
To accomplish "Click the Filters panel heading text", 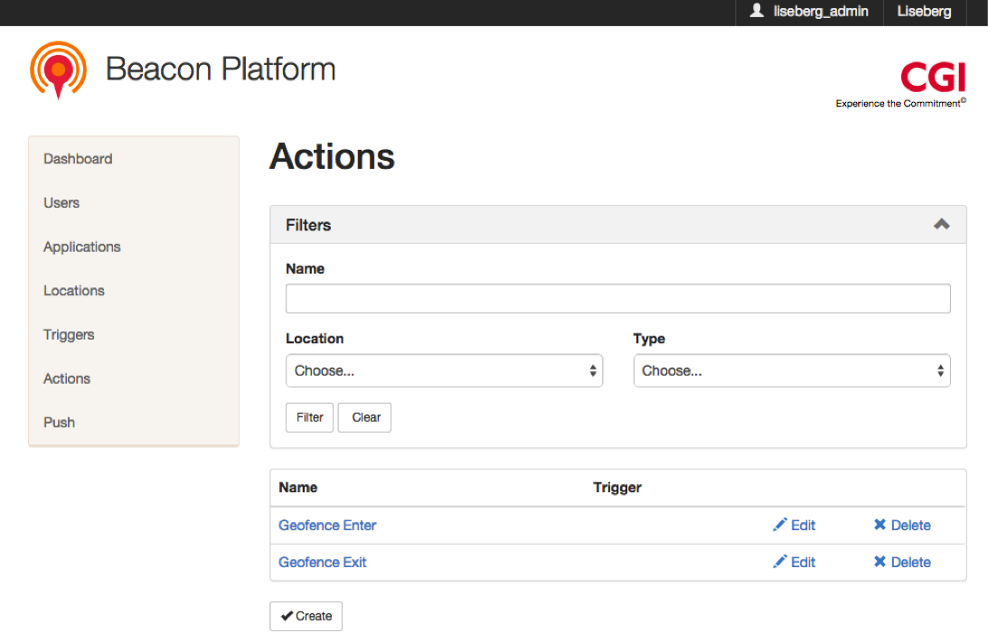I will [308, 225].
